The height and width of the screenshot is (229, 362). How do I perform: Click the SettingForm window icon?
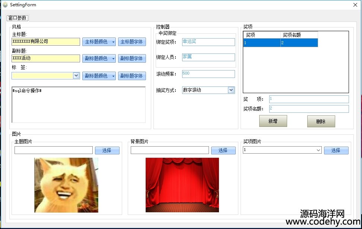[5, 5]
